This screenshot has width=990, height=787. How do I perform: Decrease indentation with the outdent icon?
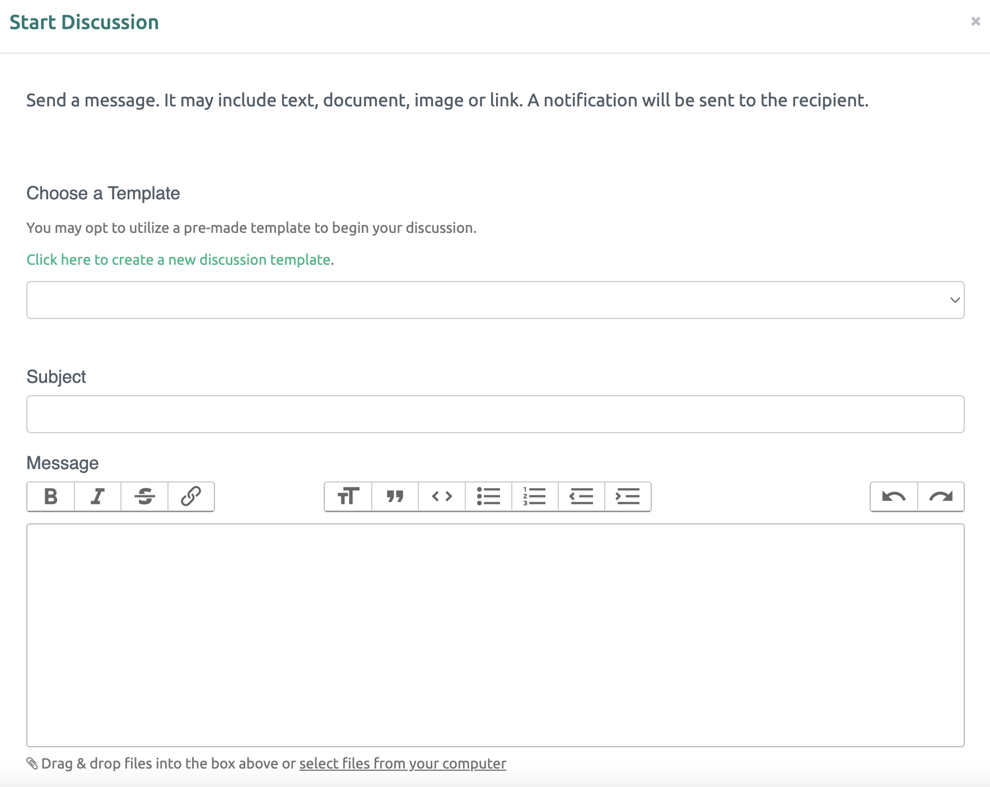coord(581,496)
